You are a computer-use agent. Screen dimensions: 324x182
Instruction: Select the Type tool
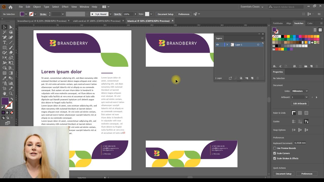click(5, 42)
